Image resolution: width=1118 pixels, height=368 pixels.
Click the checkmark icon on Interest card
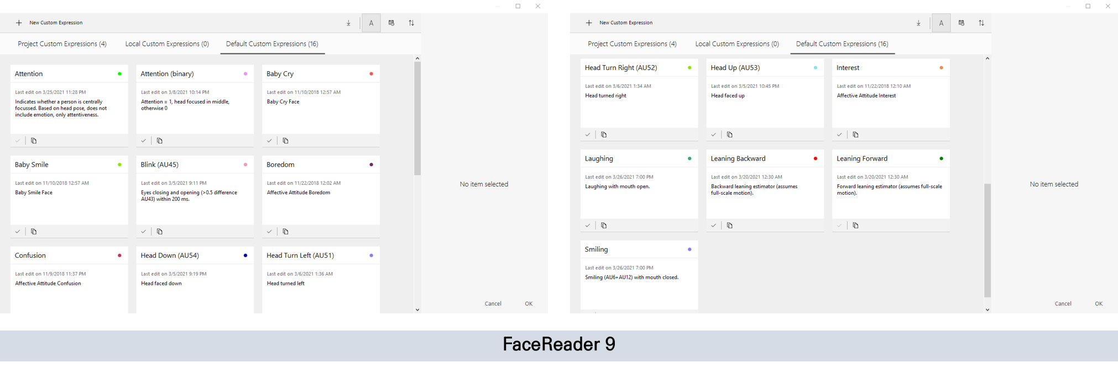(839, 135)
